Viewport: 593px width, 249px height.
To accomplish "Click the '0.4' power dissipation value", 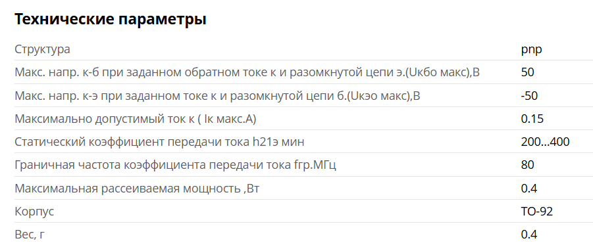I will coord(529,189).
